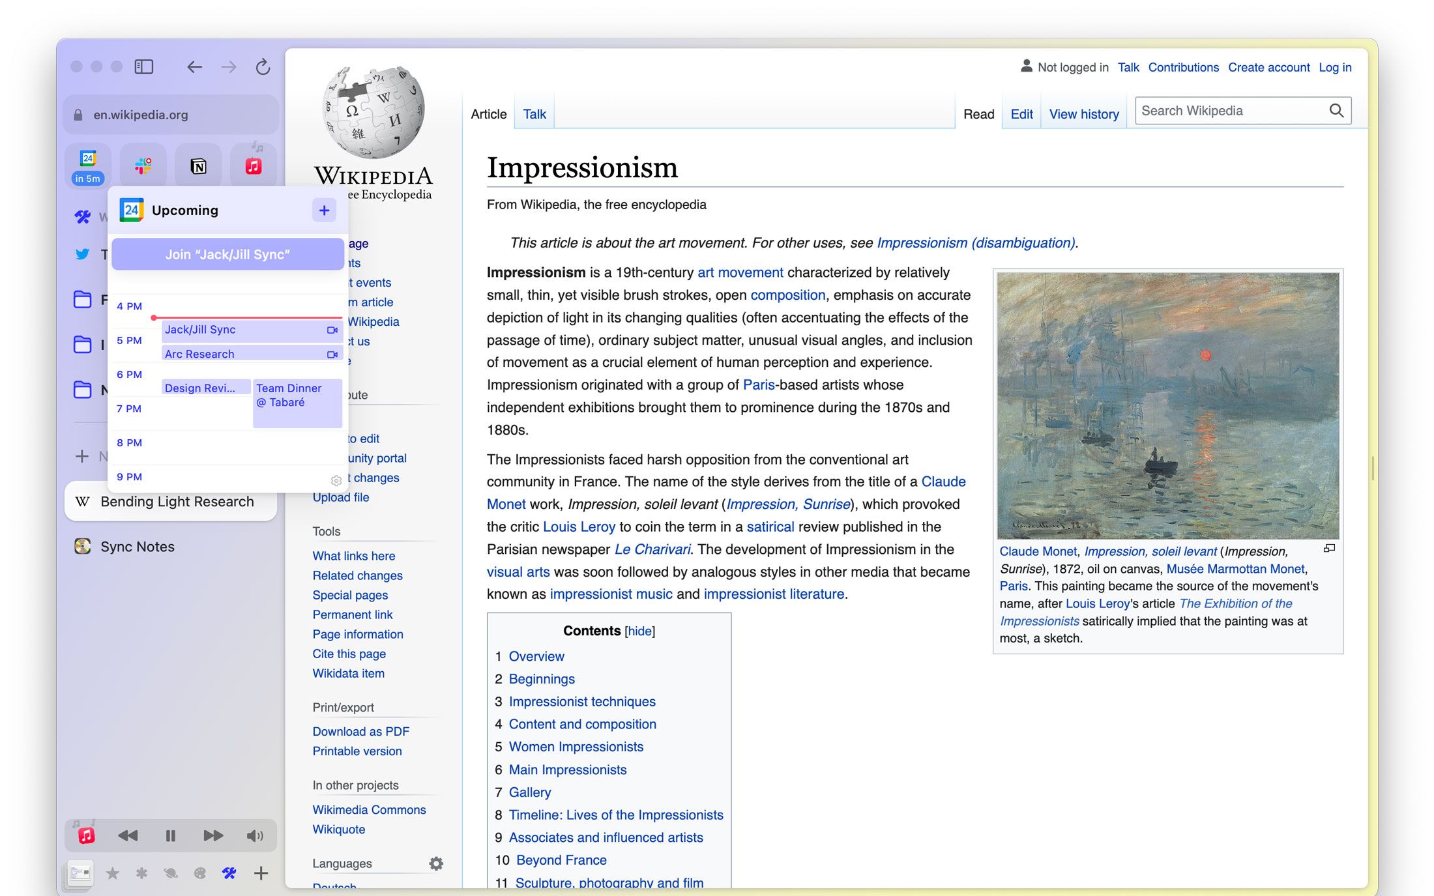Join the Jack/Jill Sync calendar event

pos(226,255)
